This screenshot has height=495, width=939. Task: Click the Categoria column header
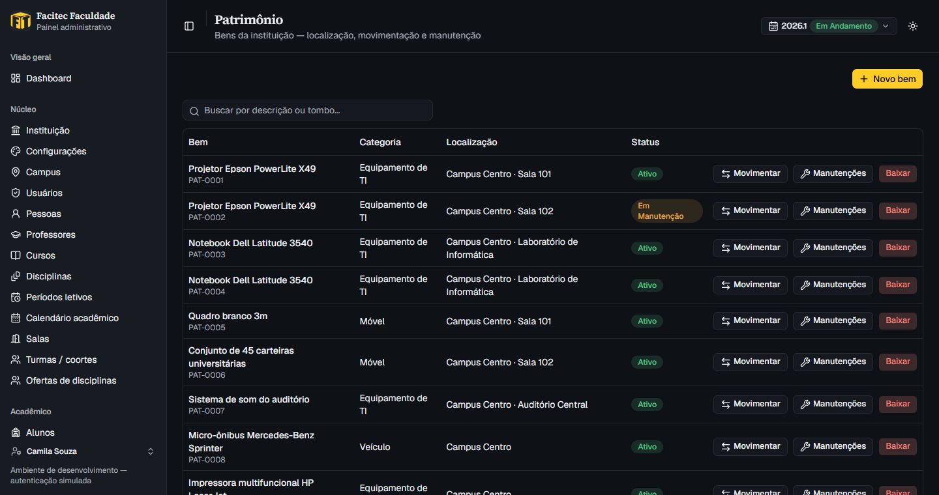(380, 142)
